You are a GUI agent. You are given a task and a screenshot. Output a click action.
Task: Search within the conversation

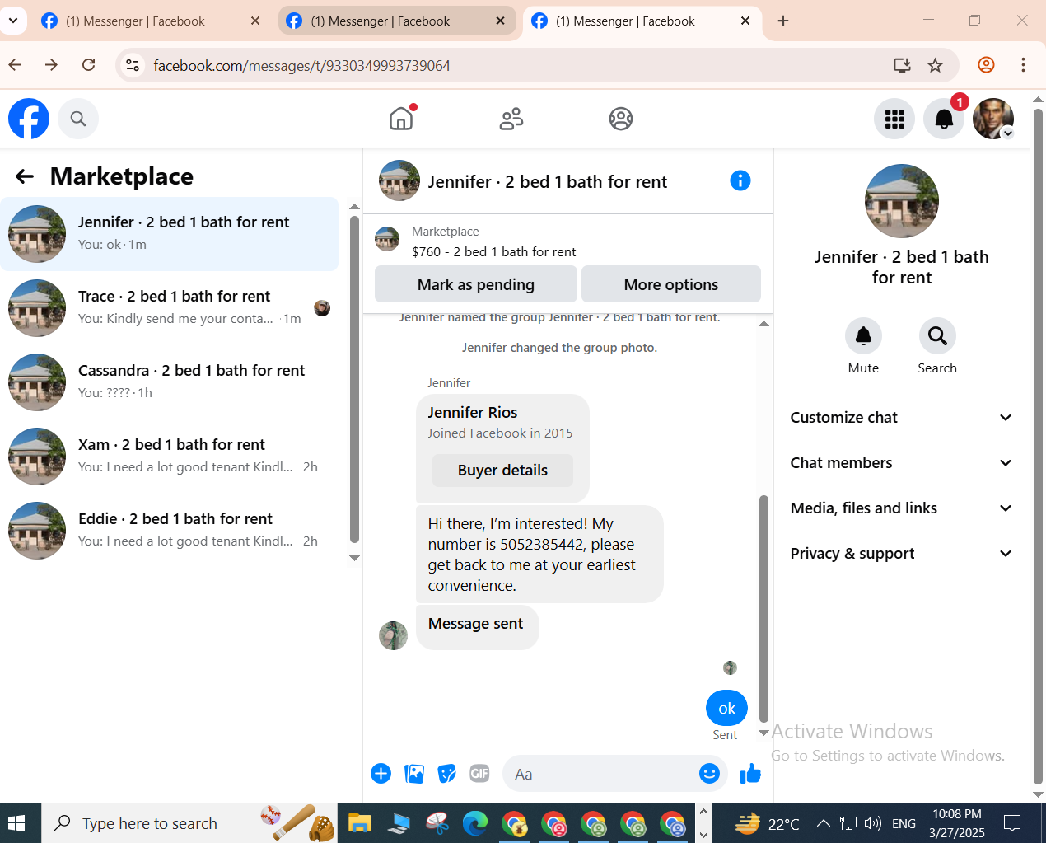coord(937,336)
